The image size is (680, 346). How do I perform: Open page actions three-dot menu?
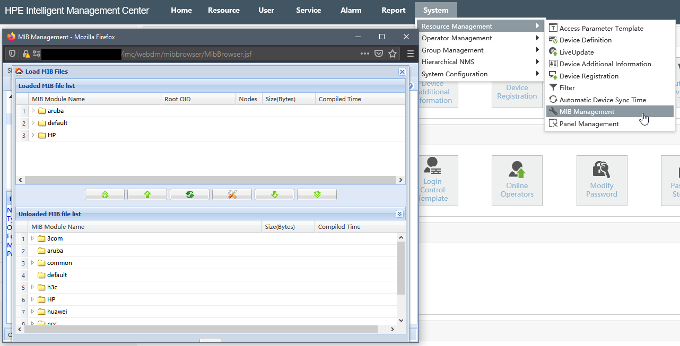(x=364, y=54)
